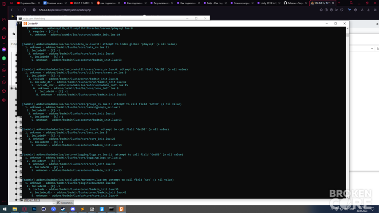Open Opera speed dial gauge sidebar icon
Screen dimensions: 379x213
coord(4,20)
